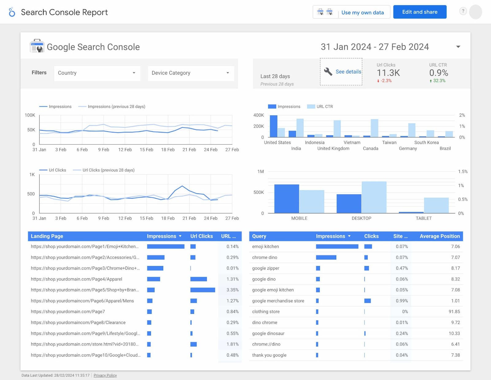Select the emoji kitchen query row

click(x=266, y=246)
